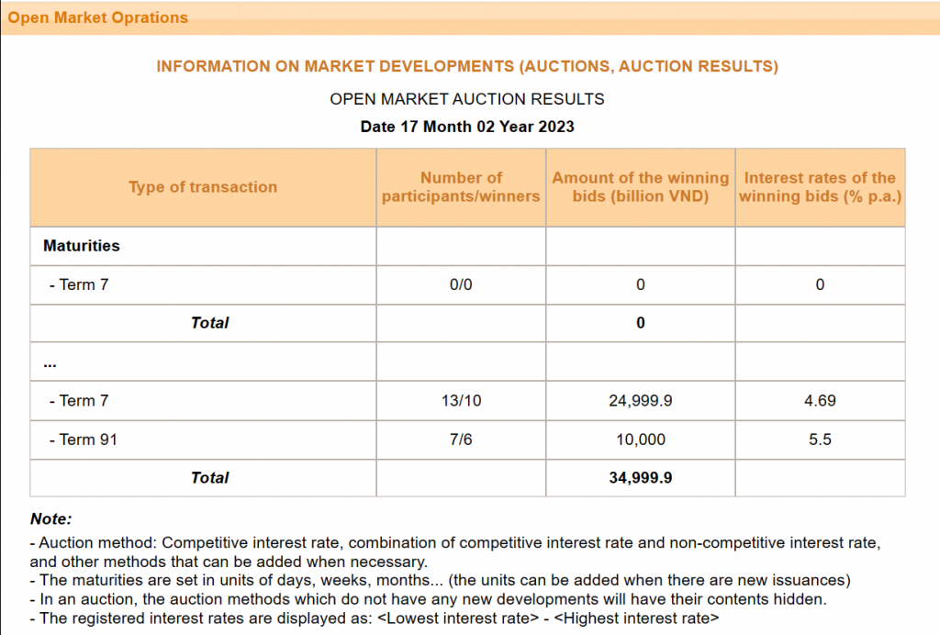940x635 pixels.
Task: Select the 24,999.9 winning bid amount
Action: pos(640,401)
